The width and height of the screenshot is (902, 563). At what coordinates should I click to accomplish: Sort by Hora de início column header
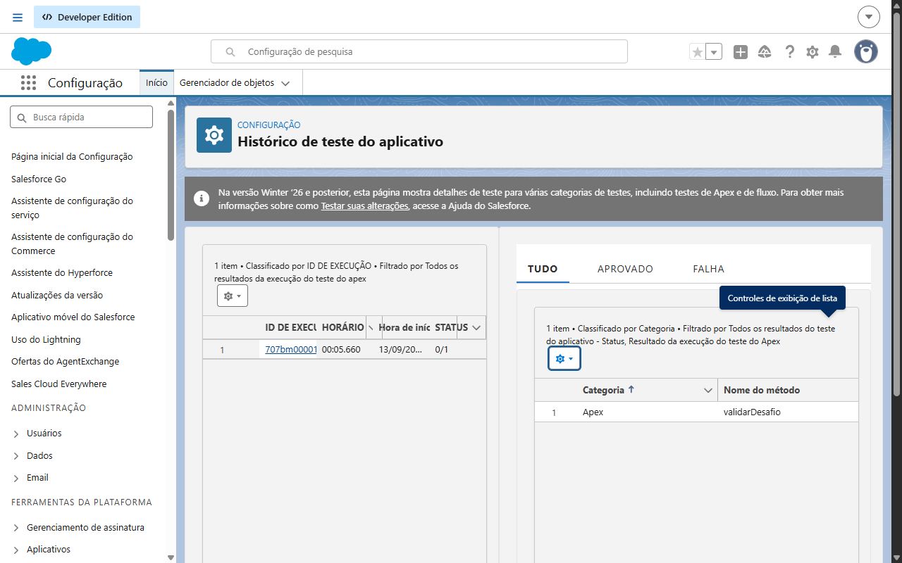click(404, 327)
